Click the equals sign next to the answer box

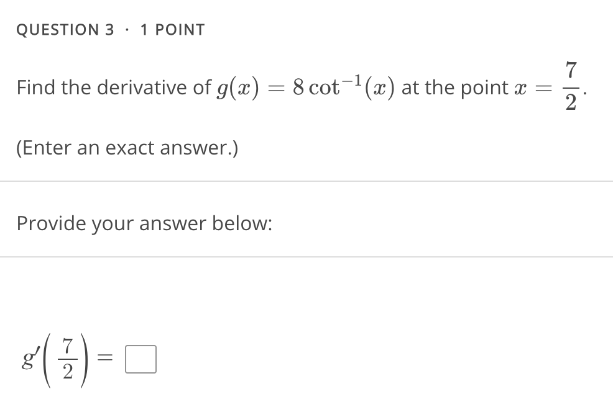click(x=106, y=358)
